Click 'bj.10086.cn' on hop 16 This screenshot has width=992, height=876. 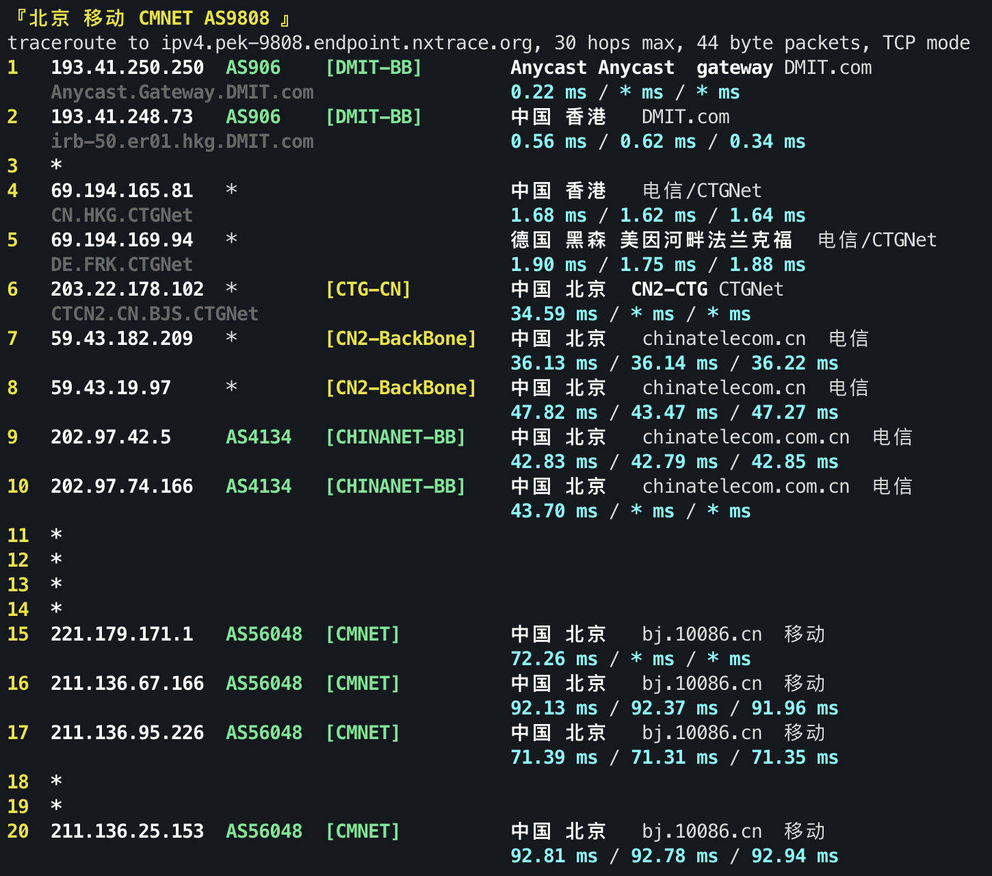tap(702, 684)
